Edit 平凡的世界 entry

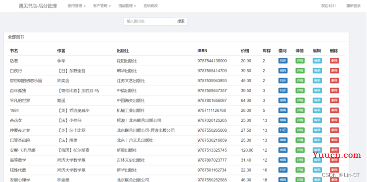click(x=317, y=100)
